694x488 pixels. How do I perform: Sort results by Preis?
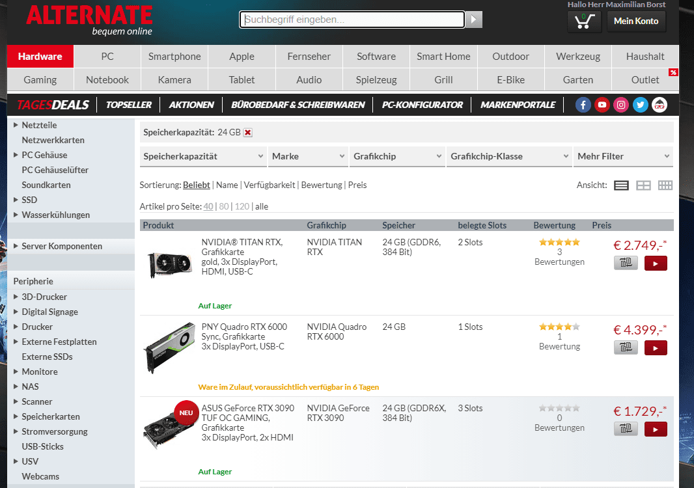coord(357,185)
